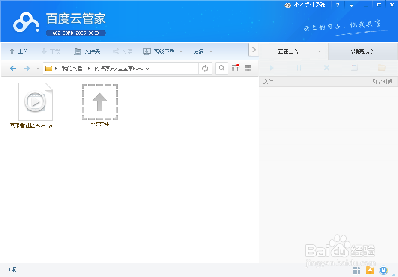
Task: Click the 剩余时间 column header
Action: click(383, 82)
